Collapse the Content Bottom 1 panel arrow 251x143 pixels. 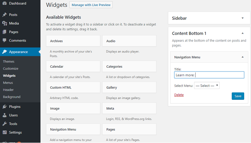click(x=243, y=33)
